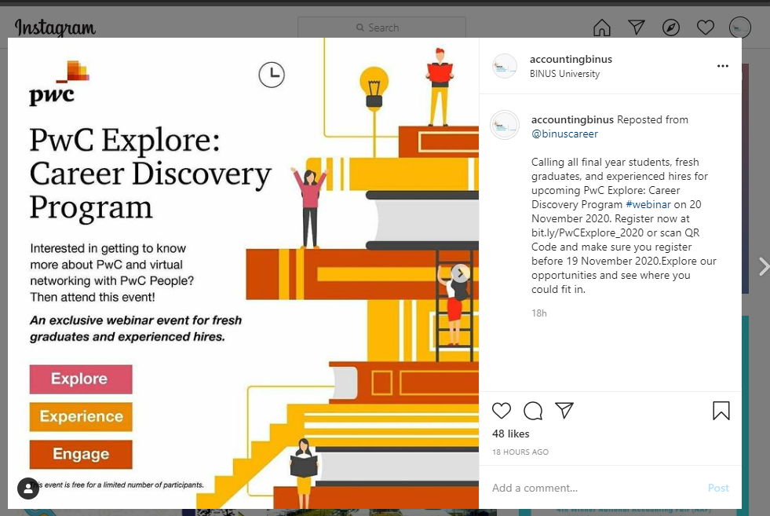This screenshot has height=516, width=770.
Task: Open activity heart icon in header
Action: [705, 27]
